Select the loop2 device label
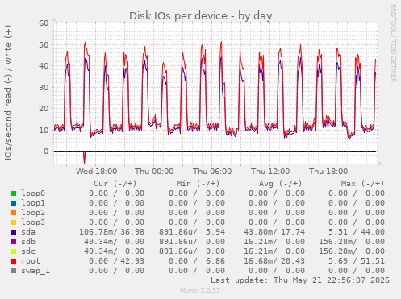 pyautogui.click(x=33, y=213)
